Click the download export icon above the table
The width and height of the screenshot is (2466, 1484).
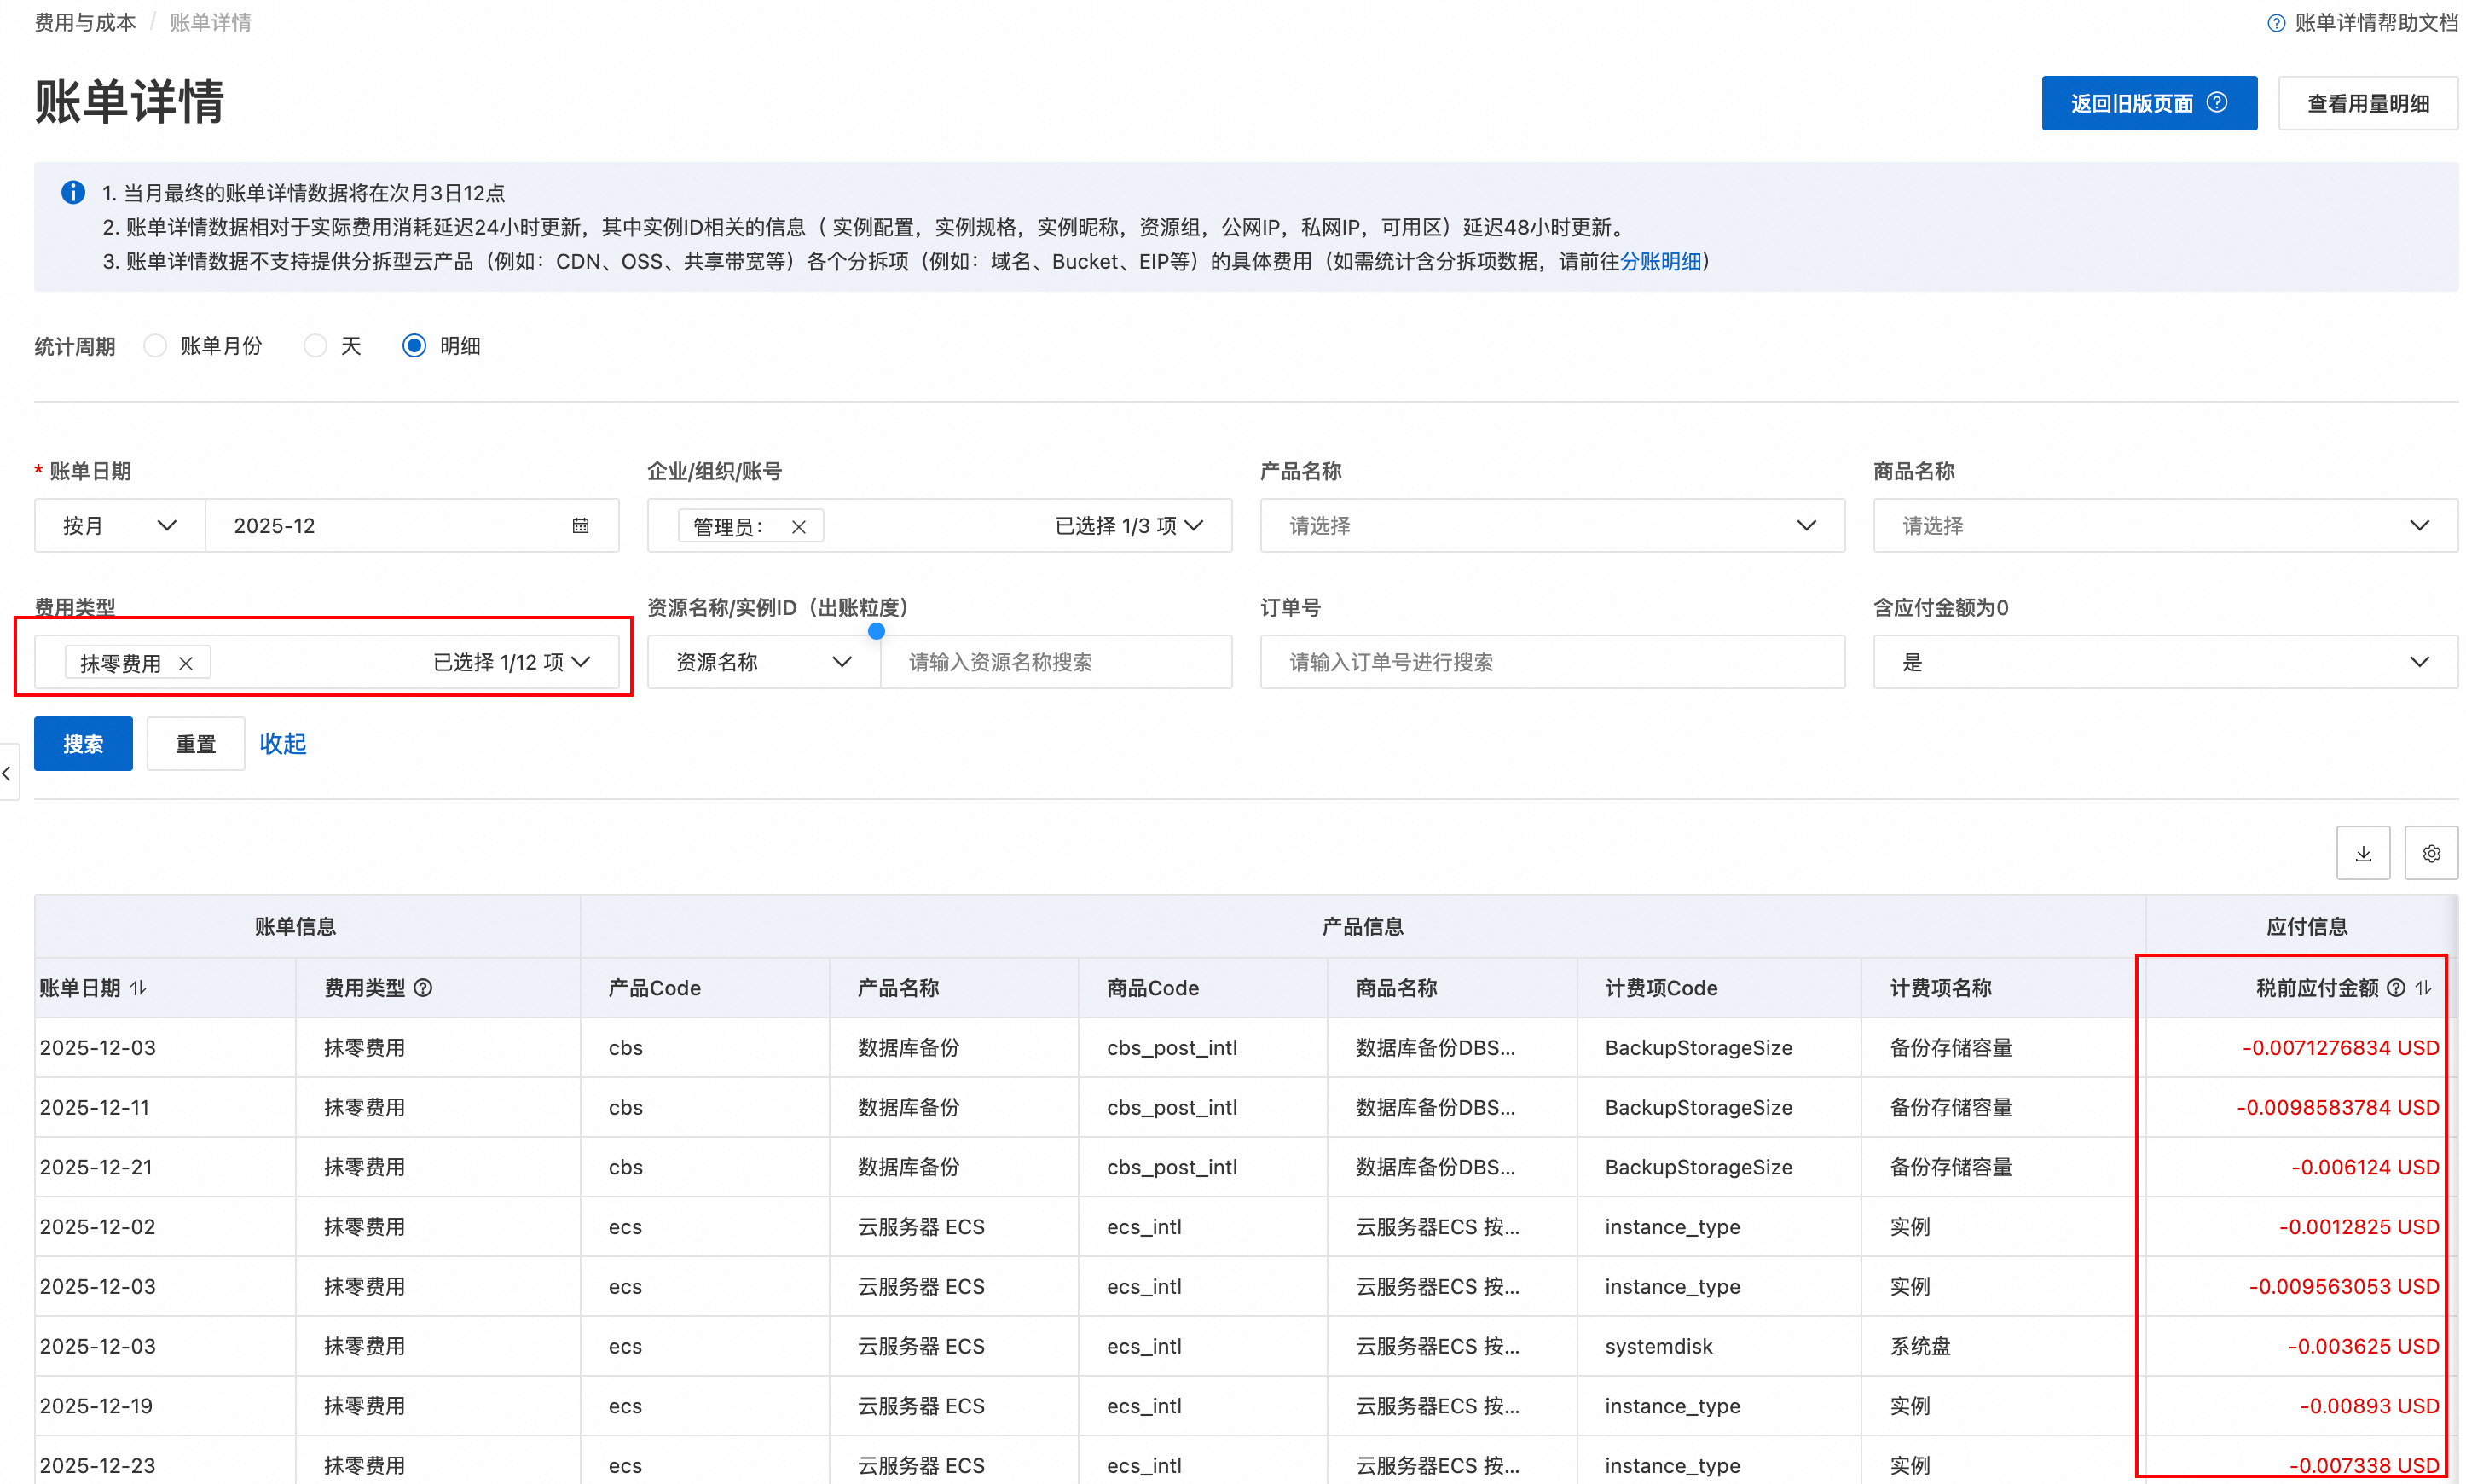tap(2362, 853)
